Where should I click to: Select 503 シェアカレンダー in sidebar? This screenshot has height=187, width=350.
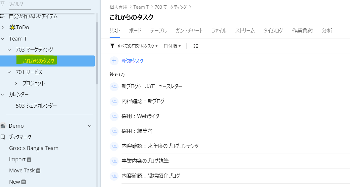point(36,106)
